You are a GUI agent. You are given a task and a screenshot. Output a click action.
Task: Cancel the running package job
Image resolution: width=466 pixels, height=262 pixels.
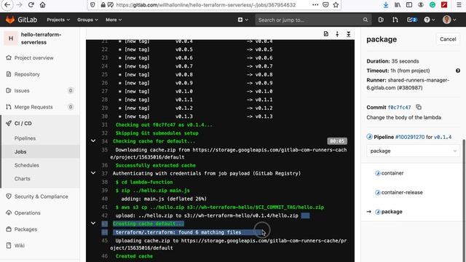pos(448,39)
